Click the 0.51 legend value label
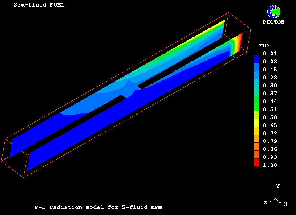296x215 pixels. click(270, 109)
